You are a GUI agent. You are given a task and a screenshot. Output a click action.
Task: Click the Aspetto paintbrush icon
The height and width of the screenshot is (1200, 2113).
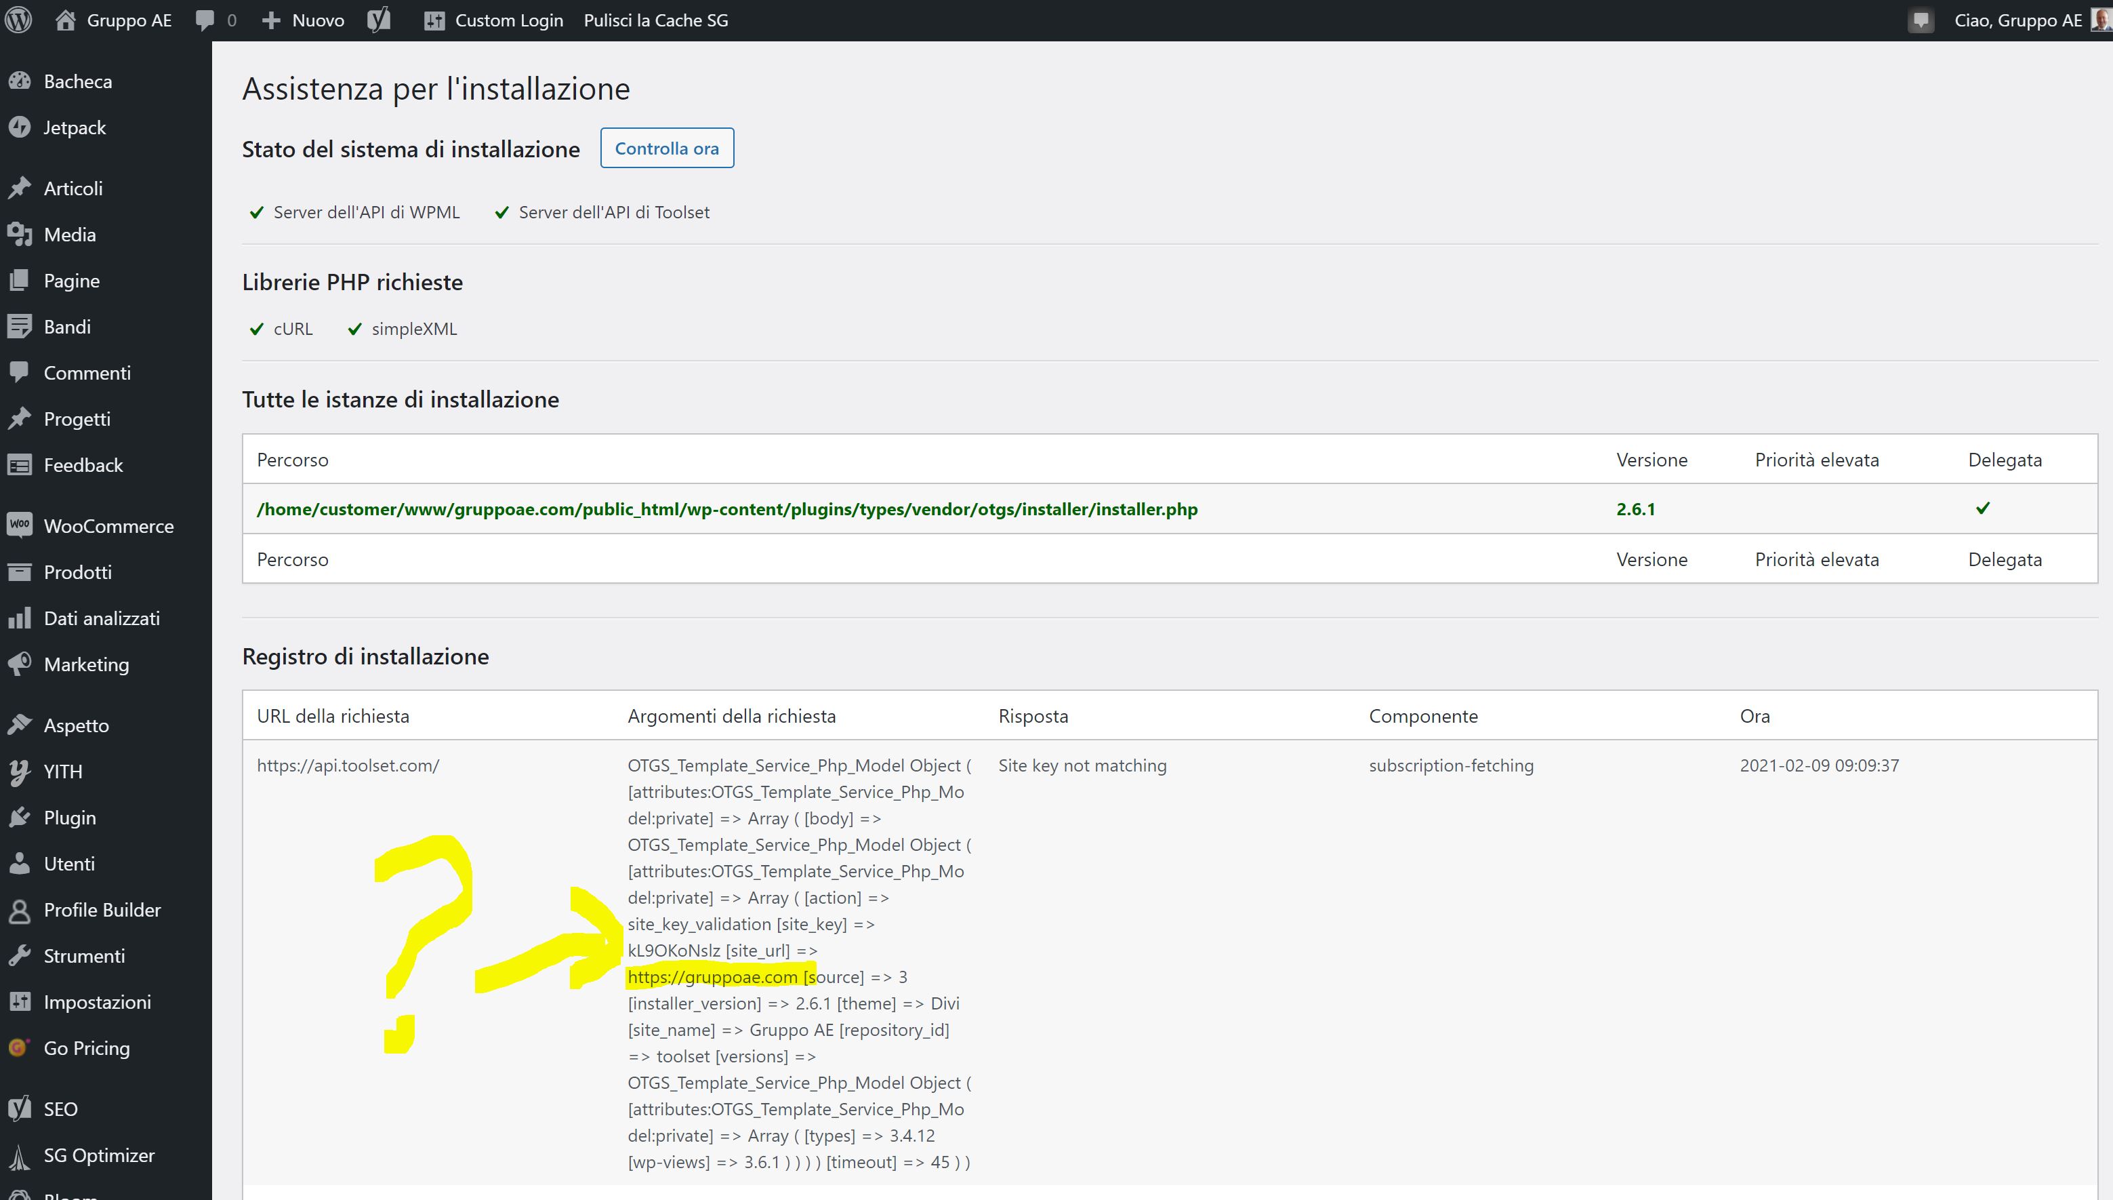coord(20,725)
